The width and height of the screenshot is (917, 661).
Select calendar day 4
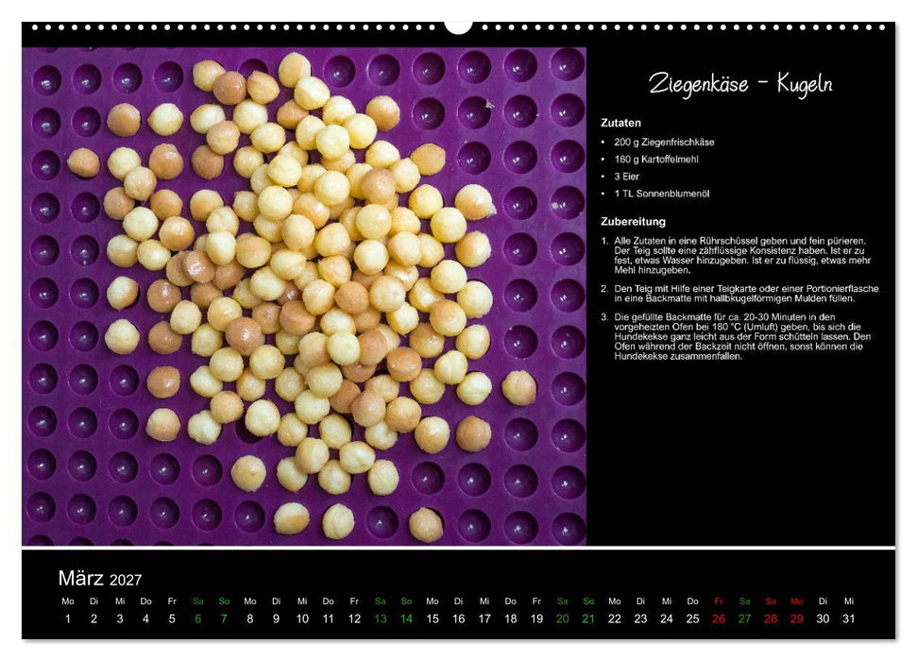pyautogui.click(x=145, y=619)
